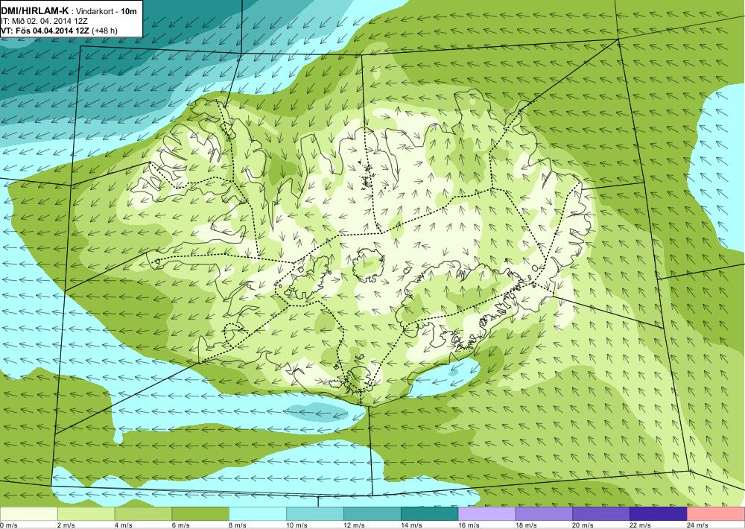Screen dimensions: 745x529
Task: Click the '18 m/s' legend label
Action: pos(526,525)
